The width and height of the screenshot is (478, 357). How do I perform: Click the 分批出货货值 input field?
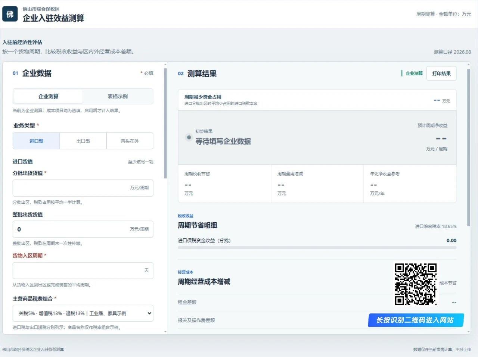pos(83,188)
